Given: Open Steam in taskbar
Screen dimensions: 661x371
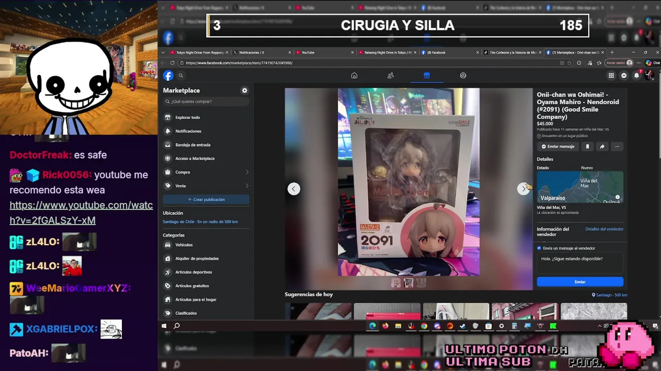Looking at the screenshot, I should pyautogui.click(x=463, y=326).
